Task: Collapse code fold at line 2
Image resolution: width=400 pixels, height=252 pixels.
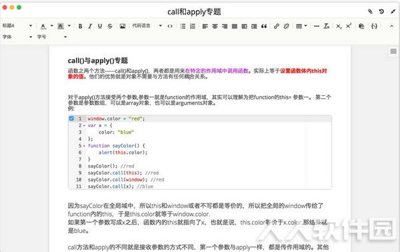Action: coord(84,126)
